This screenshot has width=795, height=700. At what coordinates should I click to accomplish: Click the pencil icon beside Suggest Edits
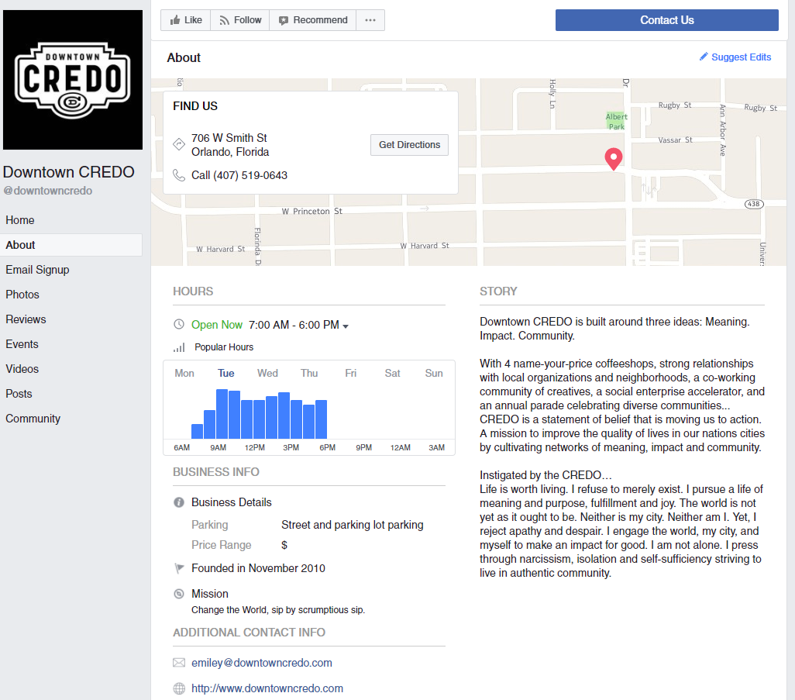(704, 57)
